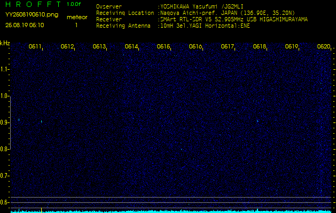Click the cyan signal level strip at bottom
This screenshot has height=213, width=336.
171,211
